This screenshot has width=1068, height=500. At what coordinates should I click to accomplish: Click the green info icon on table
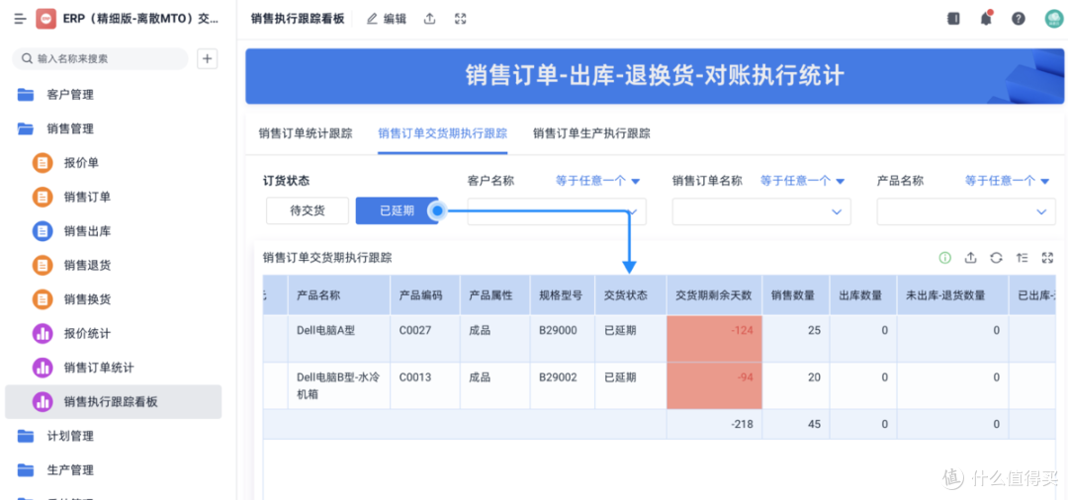[x=944, y=258]
